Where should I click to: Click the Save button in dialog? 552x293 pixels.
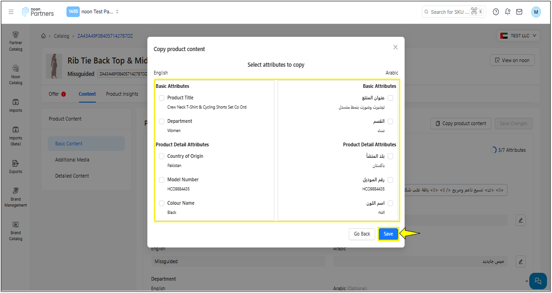pyautogui.click(x=388, y=234)
